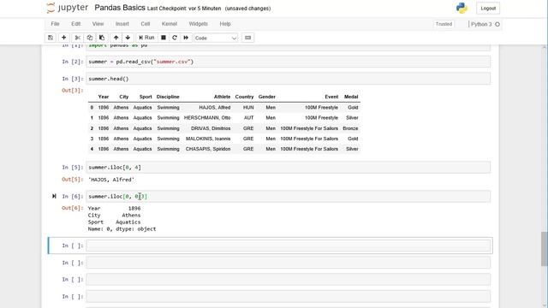Open the Kernel menu
The width and height of the screenshot is (548, 308).
170,24
